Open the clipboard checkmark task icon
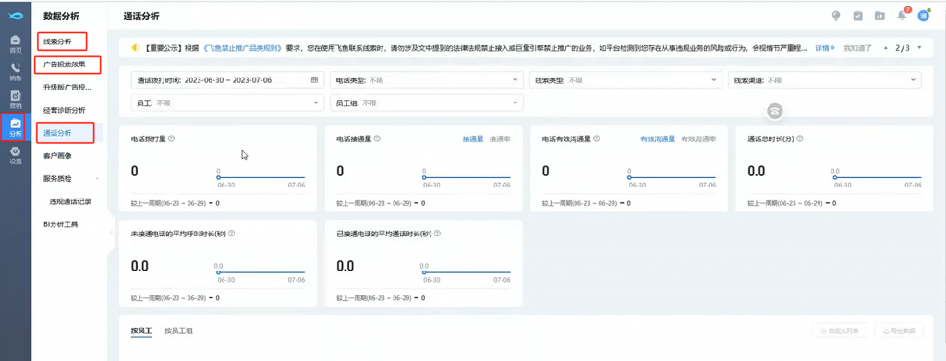 pos(858,16)
